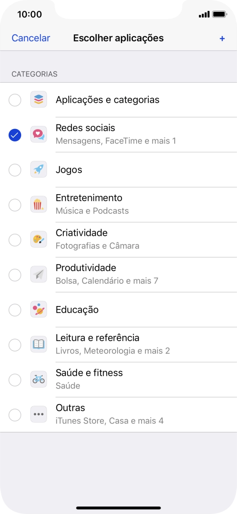Tap the Educação icon

39,310
